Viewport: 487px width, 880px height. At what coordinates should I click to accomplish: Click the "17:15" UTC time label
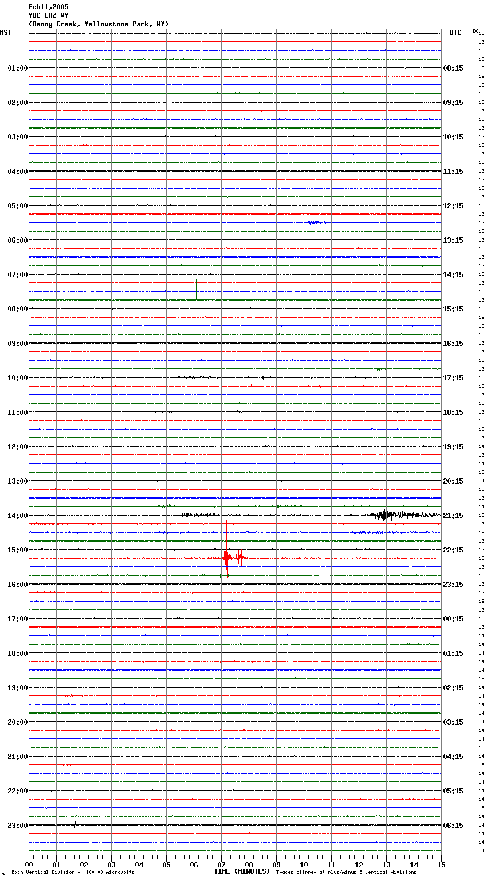click(453, 378)
